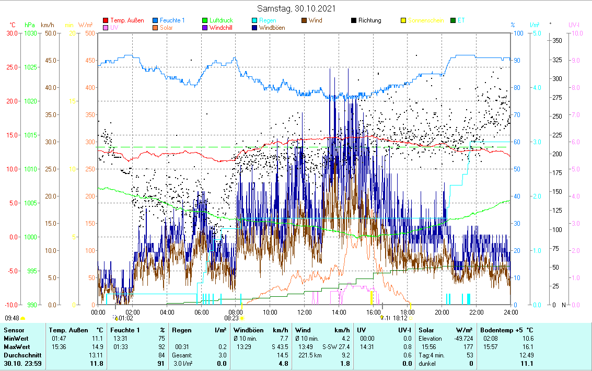Click the yellow Sonnenschein legend square
Image resolution: width=592 pixels, height=371 pixels.
403,21
